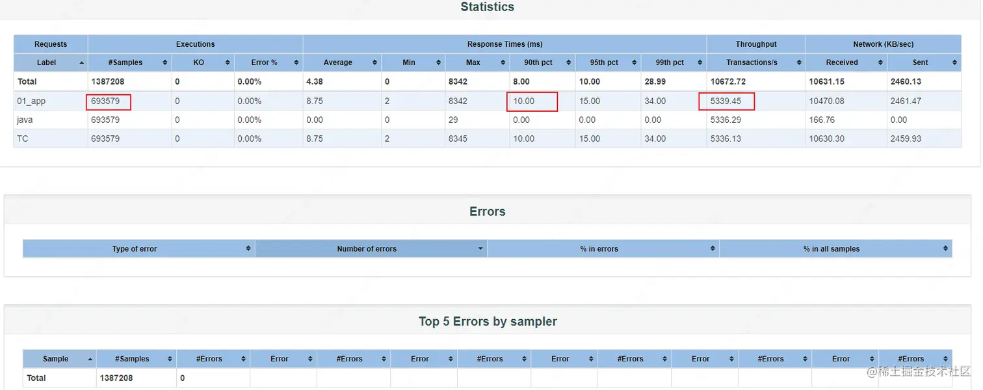Select 8.75 average in 01_app row

tap(315, 101)
